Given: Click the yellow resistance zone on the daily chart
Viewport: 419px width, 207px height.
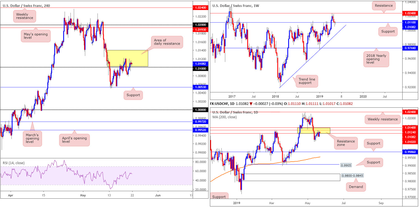Looking at the screenshot, I should 314,130.
